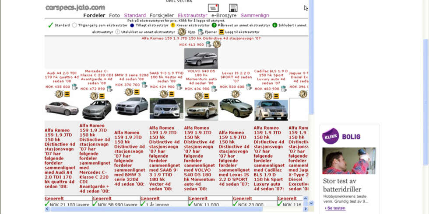The image size is (429, 214).
Task: Click the buy icon under Audi A4
Action: pos(59,94)
